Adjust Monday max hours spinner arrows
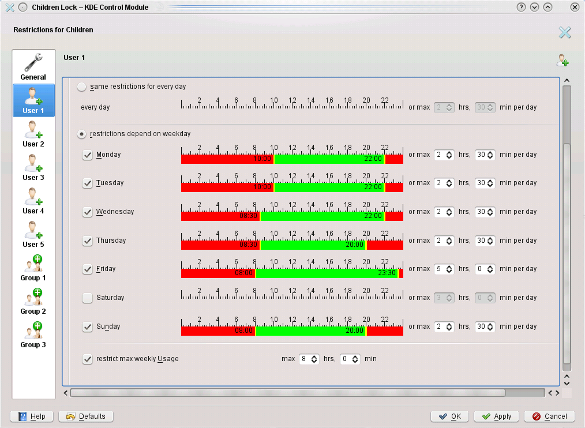This screenshot has width=585, height=428. pyautogui.click(x=449, y=155)
